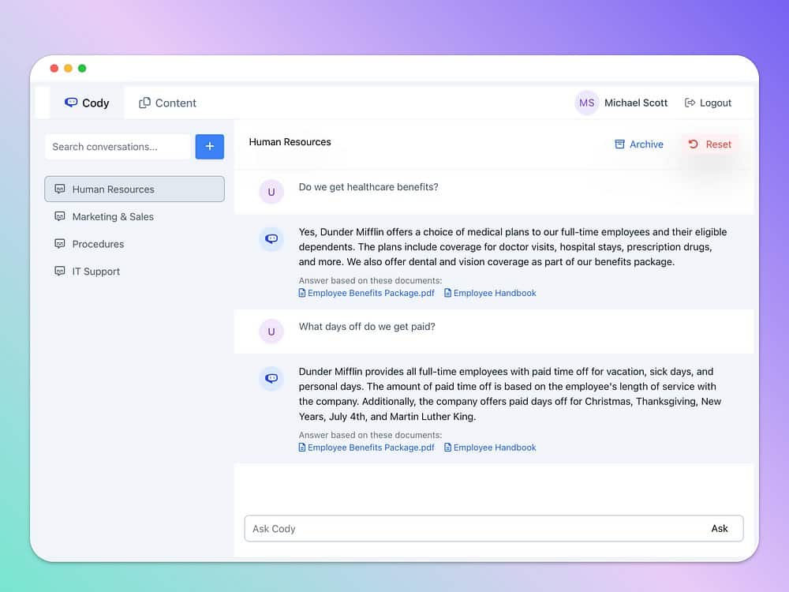Click the IT Support chat icon

click(60, 271)
